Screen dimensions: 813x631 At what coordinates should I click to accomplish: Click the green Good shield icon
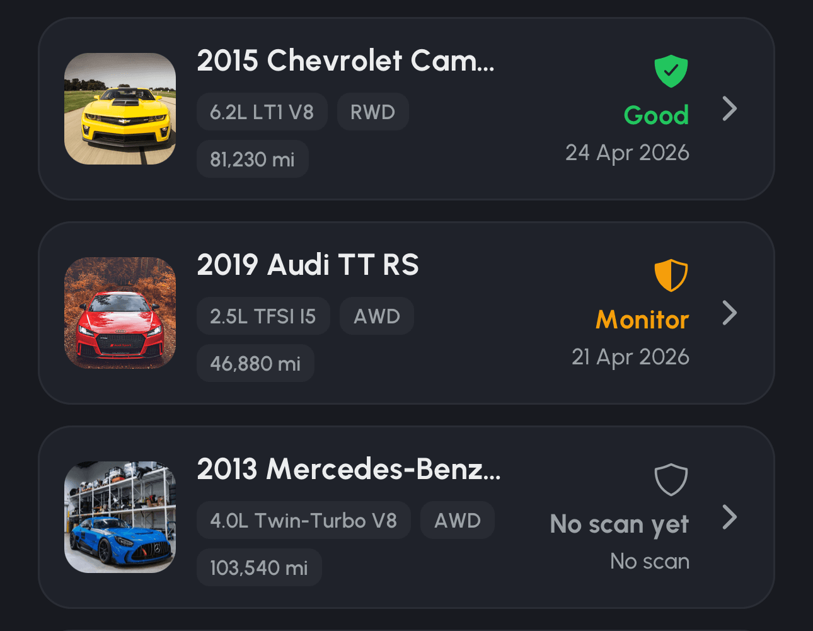[x=671, y=71]
